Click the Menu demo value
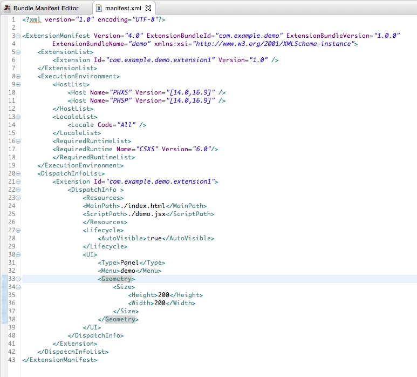The height and width of the screenshot is (377, 417). [128, 271]
